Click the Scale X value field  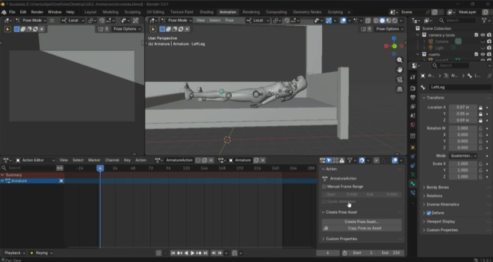463,164
